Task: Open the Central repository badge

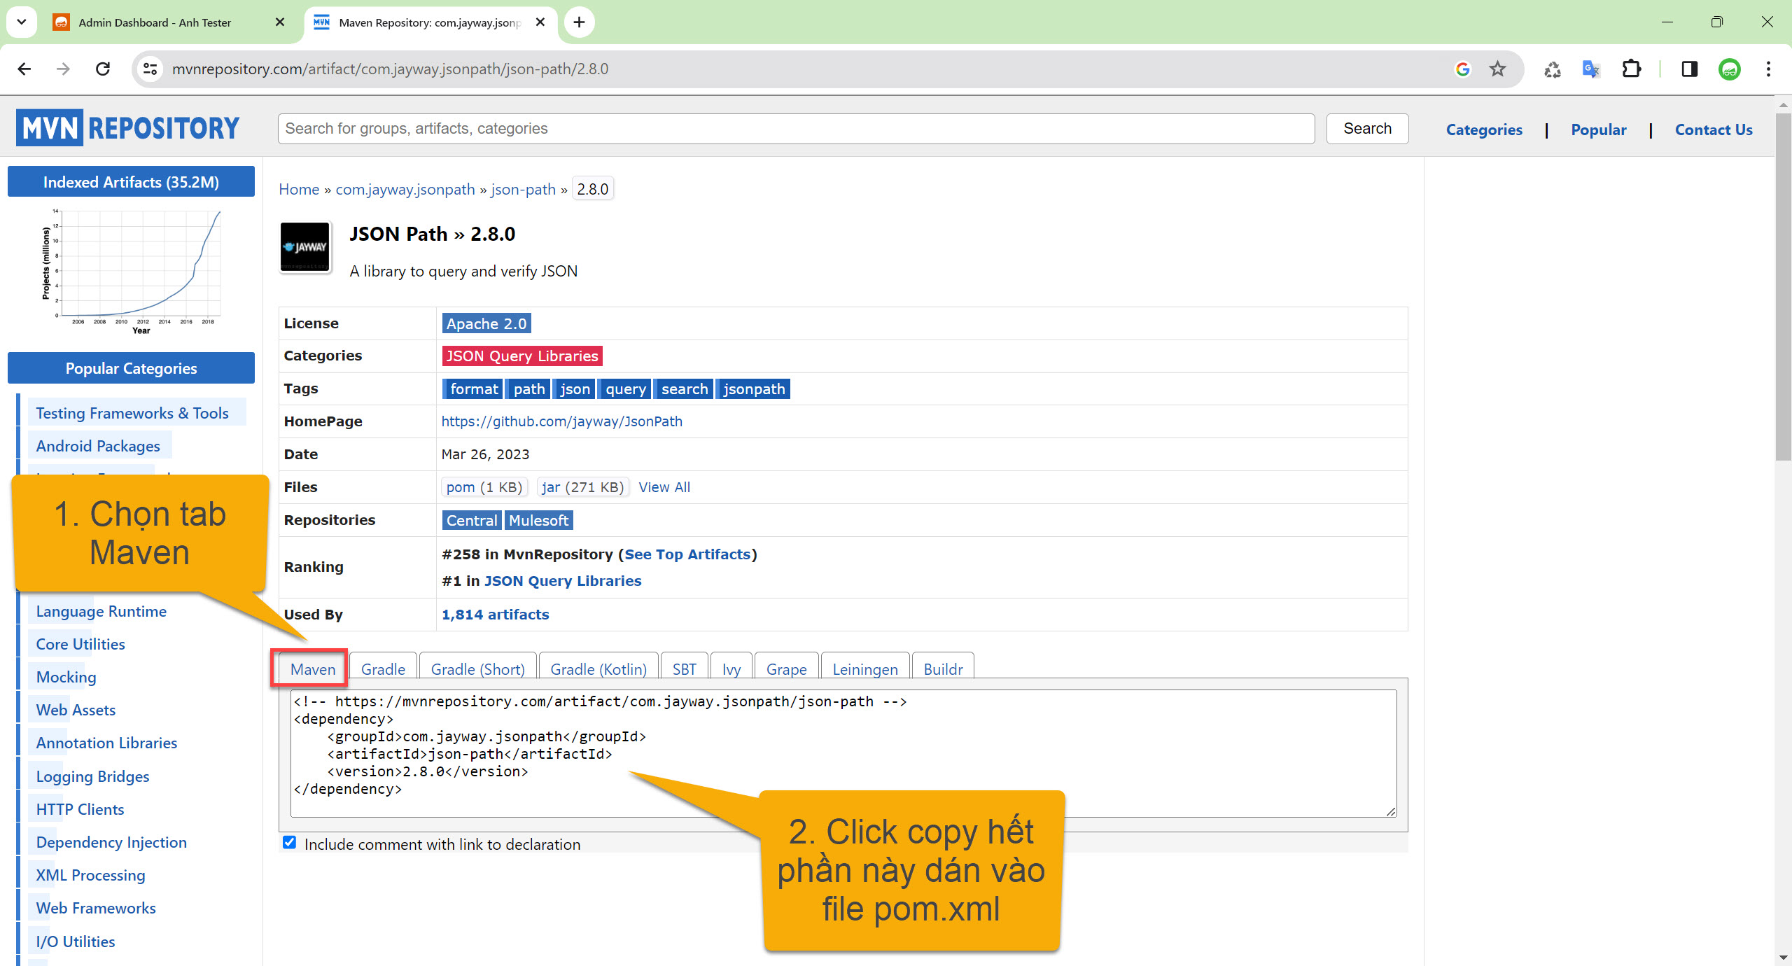Action: click(472, 520)
